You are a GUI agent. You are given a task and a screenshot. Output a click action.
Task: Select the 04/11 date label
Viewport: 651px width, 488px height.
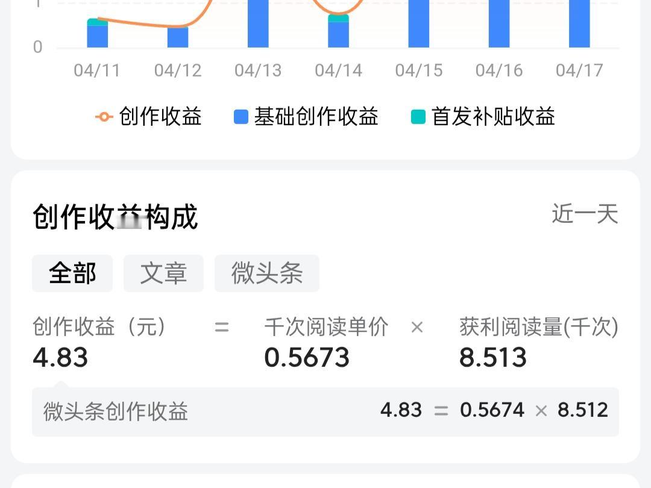pyautogui.click(x=97, y=70)
